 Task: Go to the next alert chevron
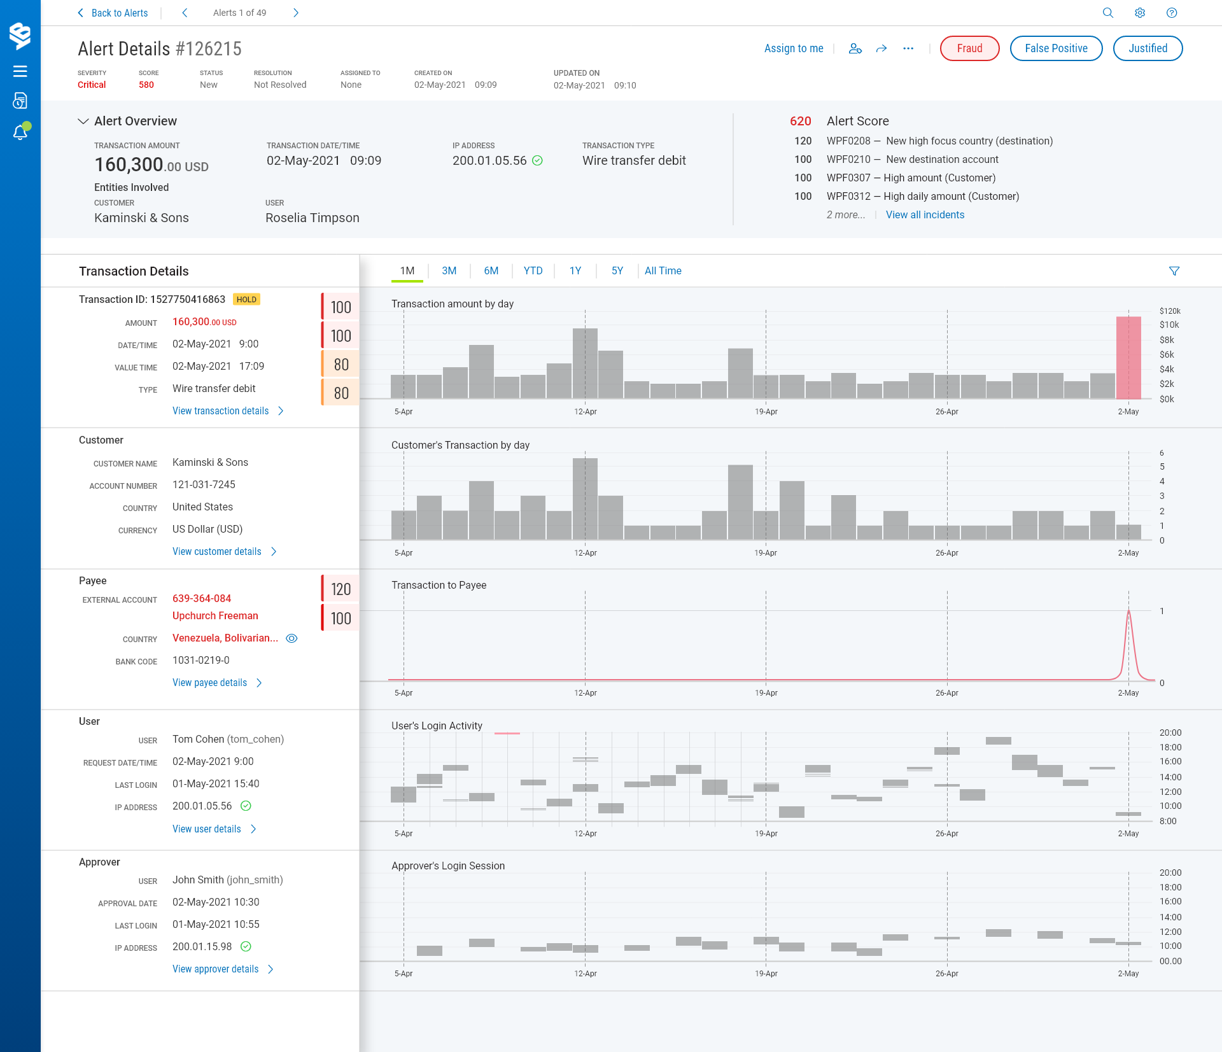[x=296, y=13]
